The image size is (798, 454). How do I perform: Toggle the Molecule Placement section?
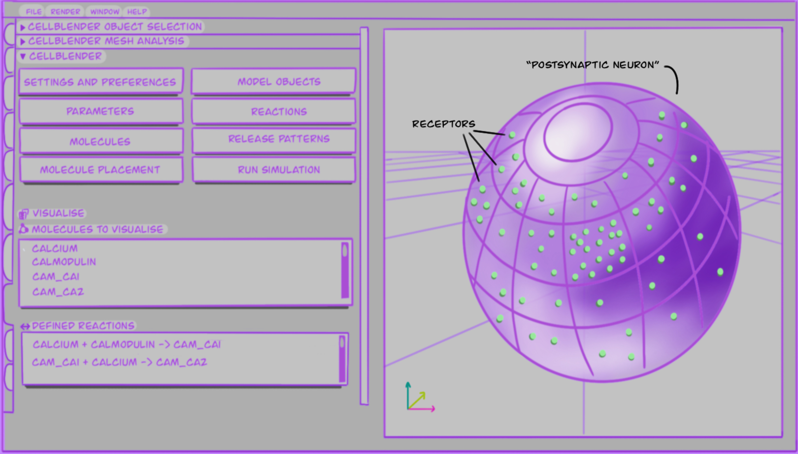100,170
